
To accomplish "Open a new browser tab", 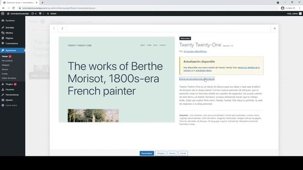I will [x=43, y=3].
